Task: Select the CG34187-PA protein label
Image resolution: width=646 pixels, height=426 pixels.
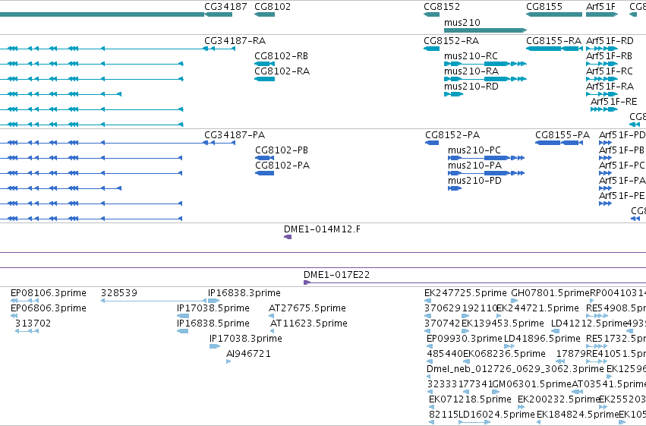Action: click(x=235, y=135)
